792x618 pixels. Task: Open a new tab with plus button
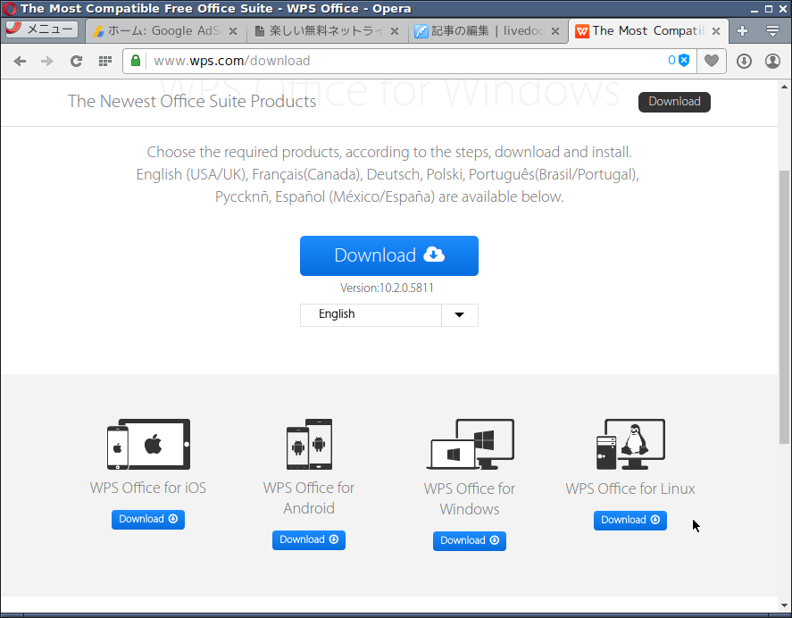(742, 31)
